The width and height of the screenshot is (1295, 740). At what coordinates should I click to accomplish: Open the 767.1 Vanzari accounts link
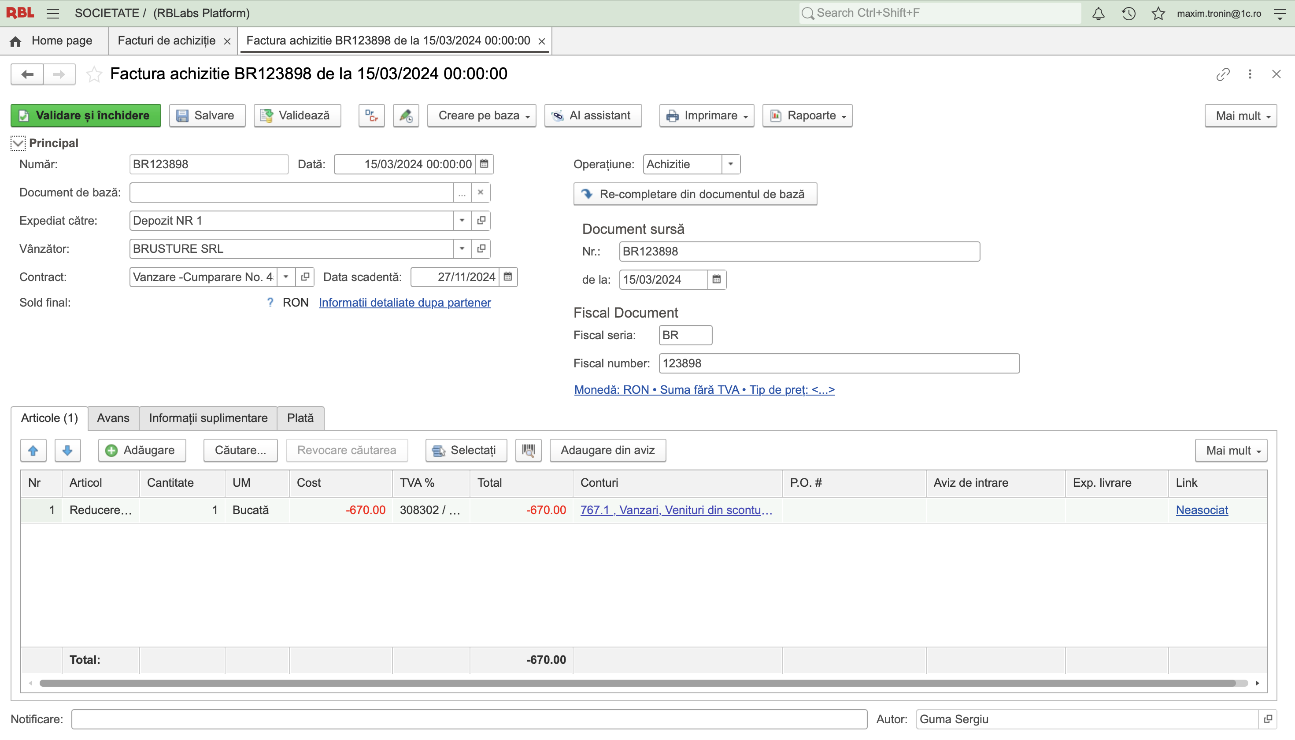pyautogui.click(x=677, y=510)
